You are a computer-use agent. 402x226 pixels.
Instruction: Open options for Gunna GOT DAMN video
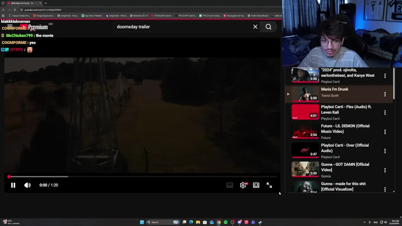[x=385, y=170]
